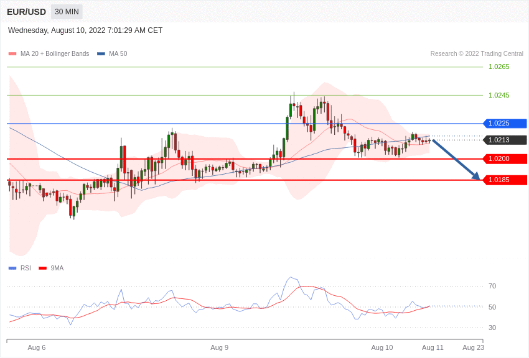Screen dimensions: 529x358
Task: Select the chart timestamp text
Action: click(85, 30)
